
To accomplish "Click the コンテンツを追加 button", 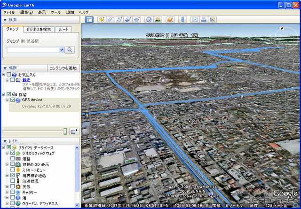I will point(63,68).
